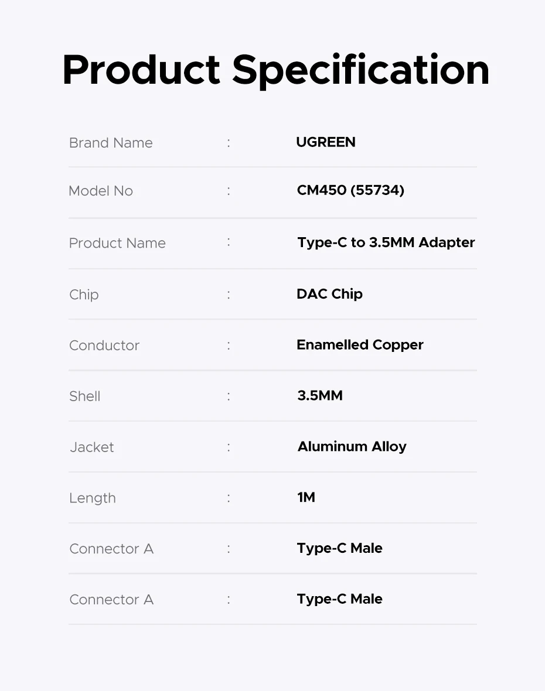Click the bottommost Type-C Male value

(339, 599)
